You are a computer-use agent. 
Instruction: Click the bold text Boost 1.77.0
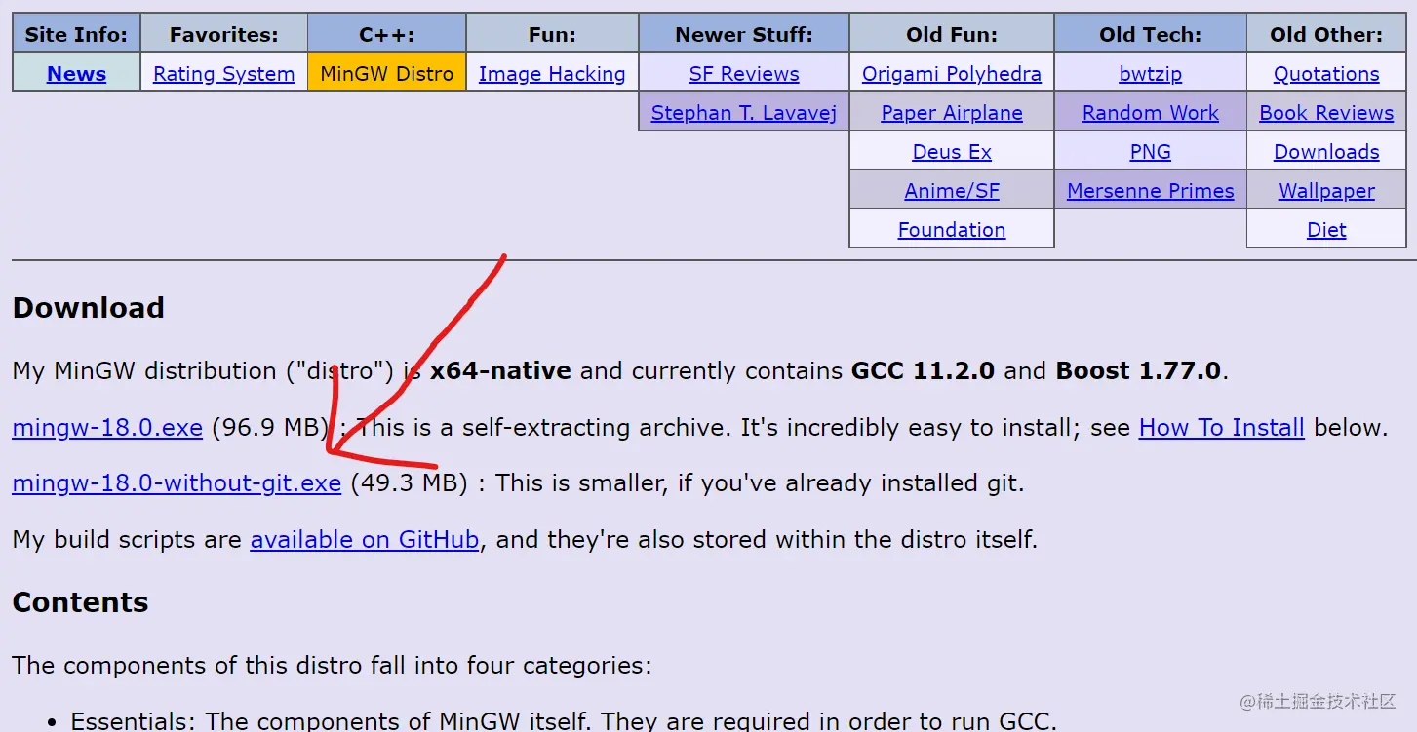click(x=1138, y=370)
